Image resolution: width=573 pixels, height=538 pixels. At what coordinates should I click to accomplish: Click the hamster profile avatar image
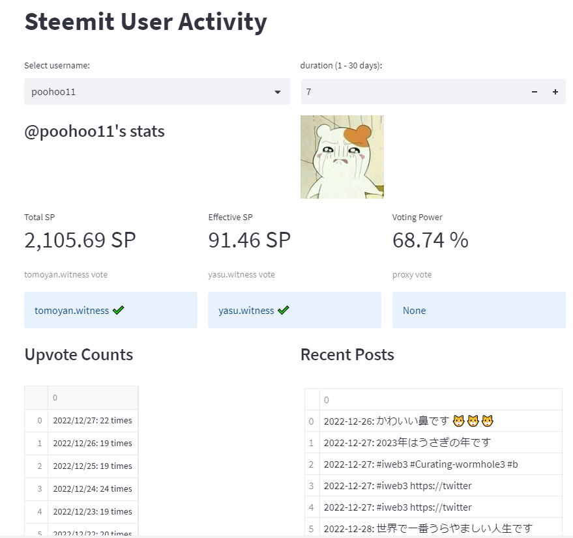(x=342, y=157)
